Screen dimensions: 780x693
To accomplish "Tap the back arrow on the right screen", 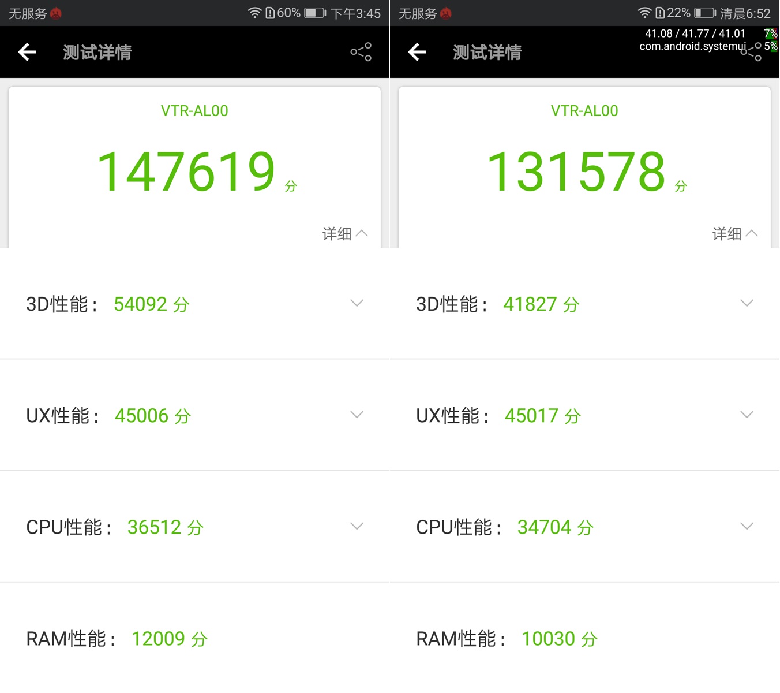I will coord(417,52).
